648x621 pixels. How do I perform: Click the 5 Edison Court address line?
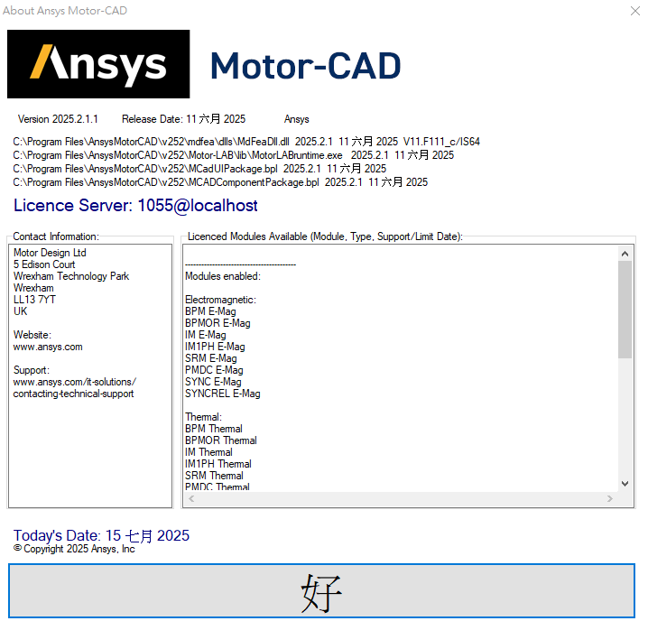click(44, 264)
